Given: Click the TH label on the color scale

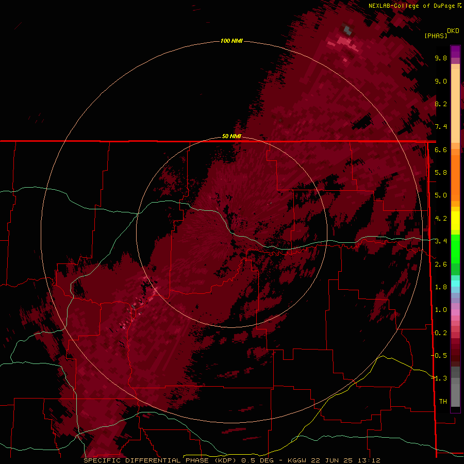Looking at the screenshot, I should tap(443, 402).
